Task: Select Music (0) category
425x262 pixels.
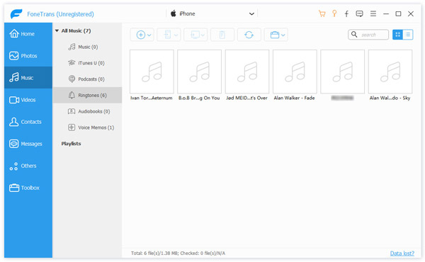Action: tap(87, 47)
